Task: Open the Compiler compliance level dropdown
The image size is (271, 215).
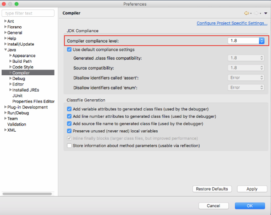Action: coord(246,41)
